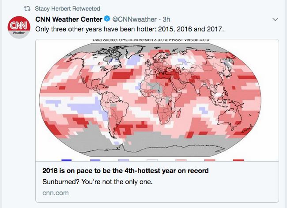Viewport: 287px width, 208px height.
Task: Click the cnn.com domain text
Action: point(56,193)
